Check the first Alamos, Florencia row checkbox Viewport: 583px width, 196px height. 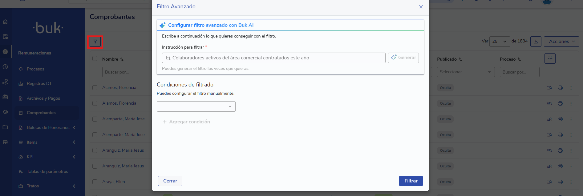tap(95, 88)
